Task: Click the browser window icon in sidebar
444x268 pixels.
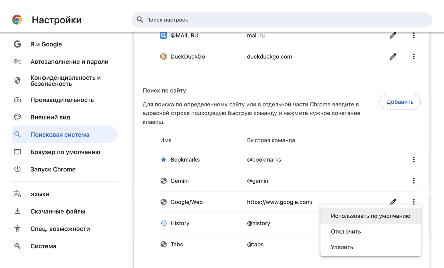Action: [x=17, y=152]
